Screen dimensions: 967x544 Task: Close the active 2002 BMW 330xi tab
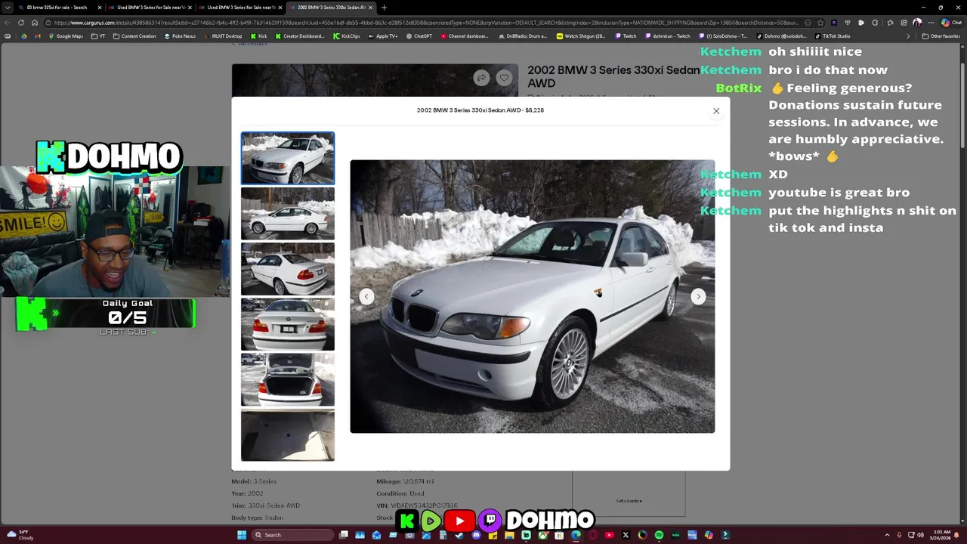point(371,8)
